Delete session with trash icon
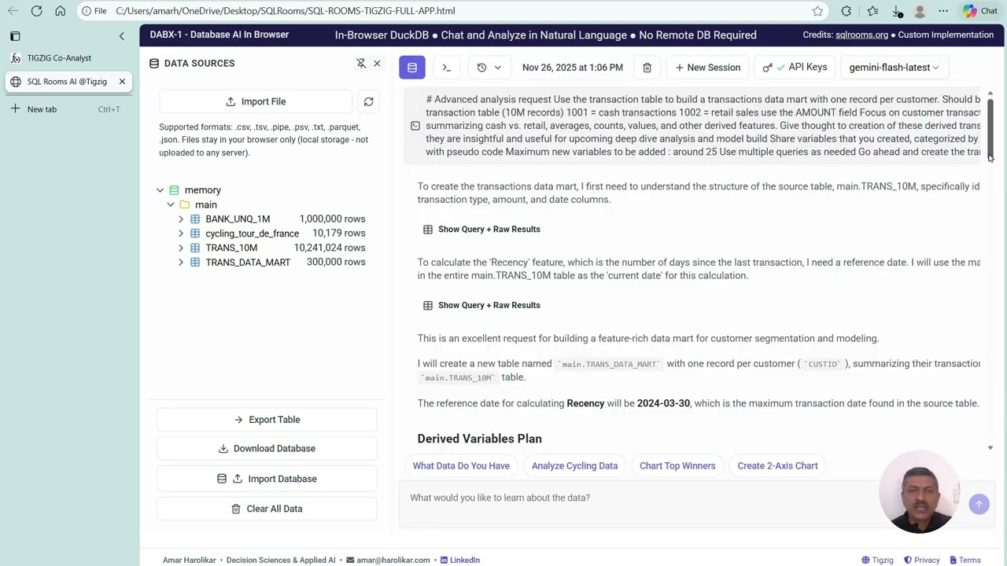Viewport: 1007px width, 566px height. 647,68
